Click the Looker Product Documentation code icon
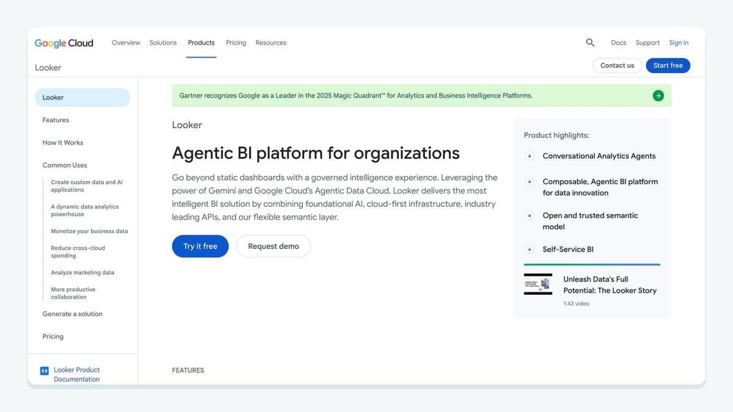The image size is (733, 412). coord(44,370)
